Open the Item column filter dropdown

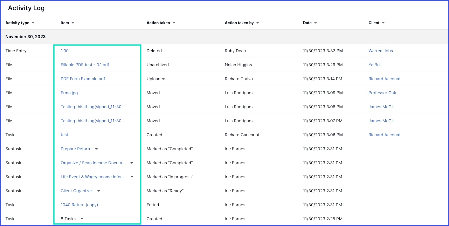coord(73,23)
